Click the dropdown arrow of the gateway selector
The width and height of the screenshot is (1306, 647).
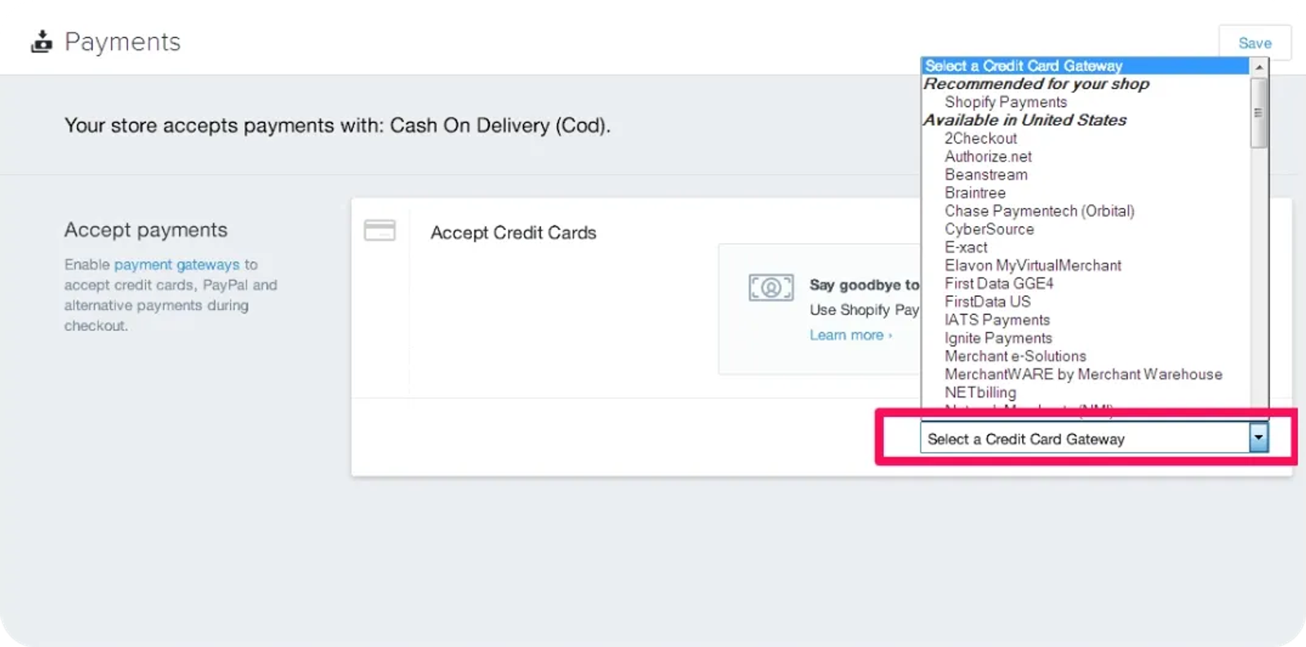tap(1259, 438)
